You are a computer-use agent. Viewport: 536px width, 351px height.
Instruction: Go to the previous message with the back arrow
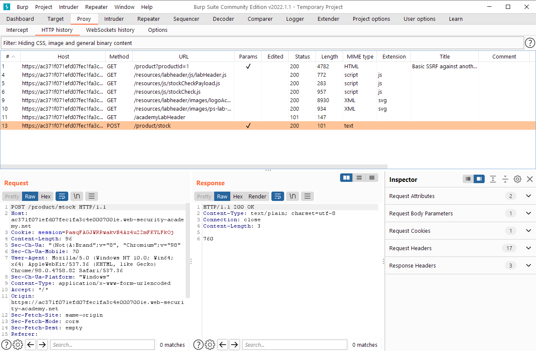point(30,345)
